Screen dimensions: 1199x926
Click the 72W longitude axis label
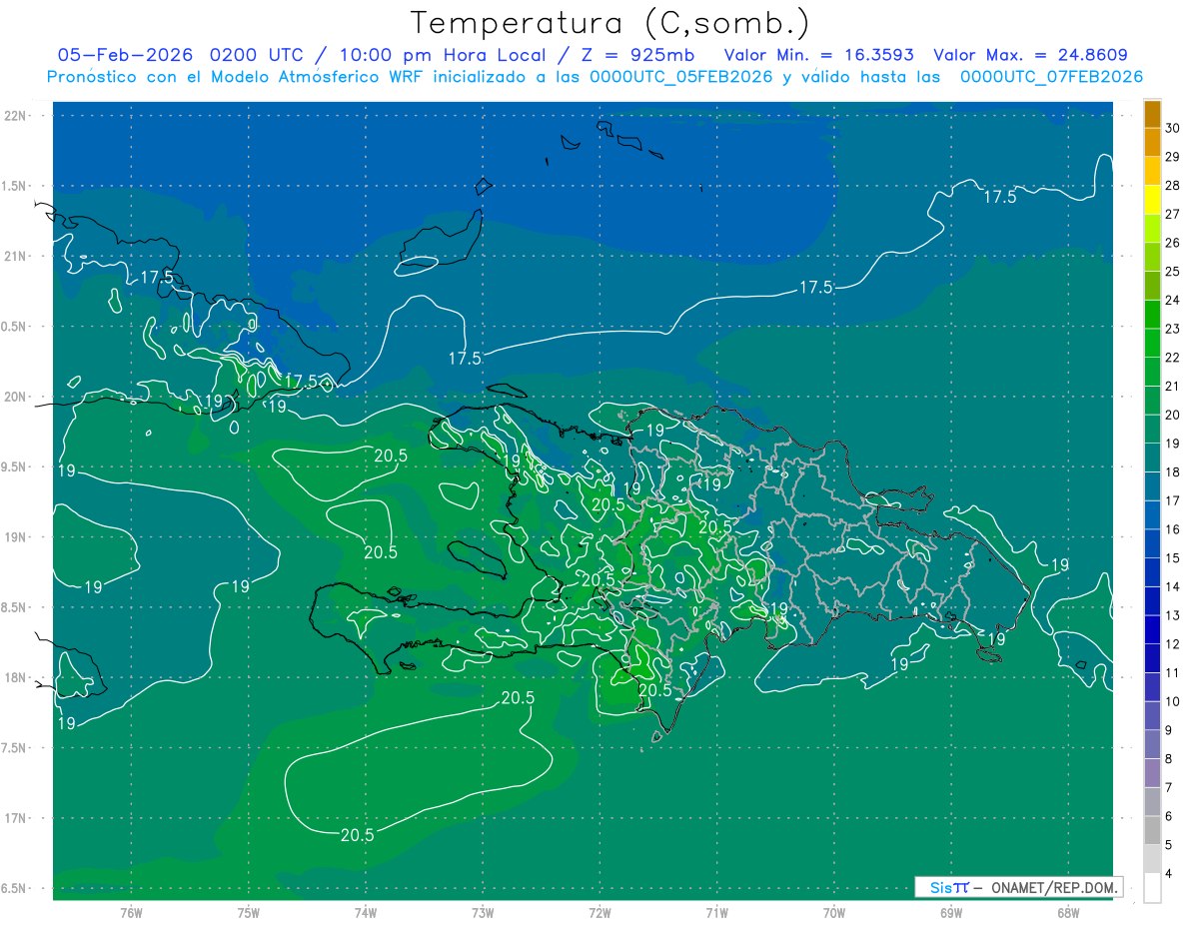tap(599, 913)
